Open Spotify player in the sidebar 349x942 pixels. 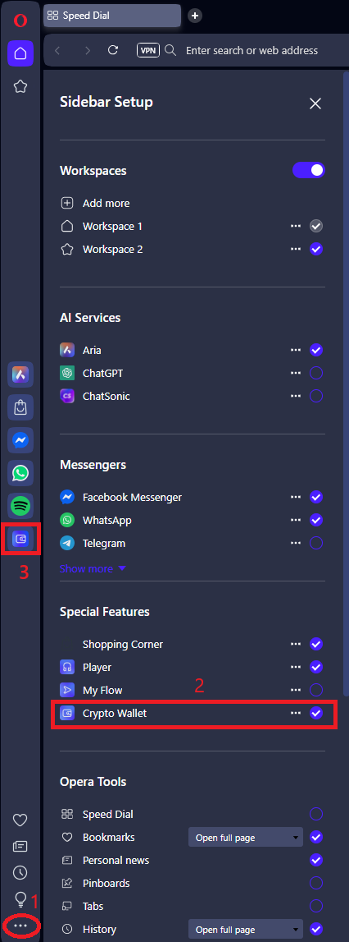coord(20,506)
